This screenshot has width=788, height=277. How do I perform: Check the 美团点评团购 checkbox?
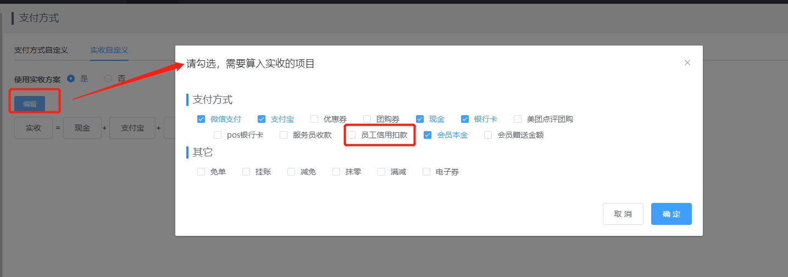(518, 119)
